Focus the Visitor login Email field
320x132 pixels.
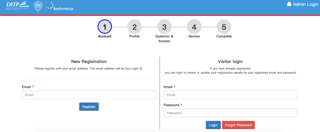[230, 95]
